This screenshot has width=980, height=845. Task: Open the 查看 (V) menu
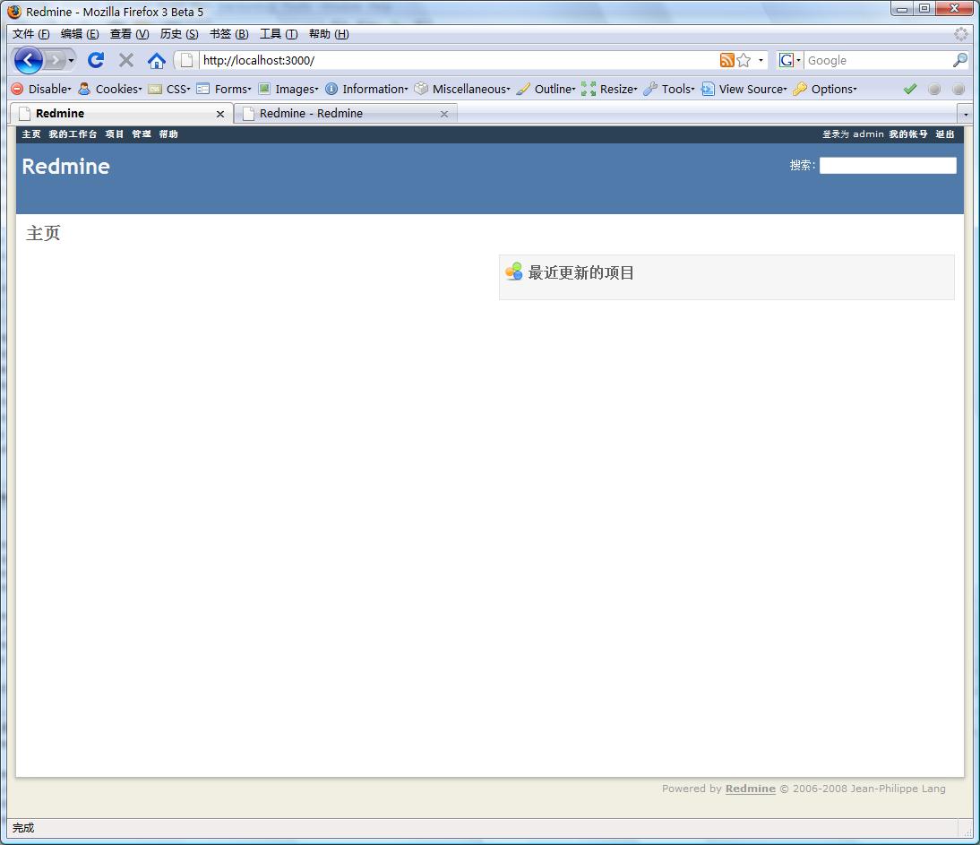click(x=129, y=34)
